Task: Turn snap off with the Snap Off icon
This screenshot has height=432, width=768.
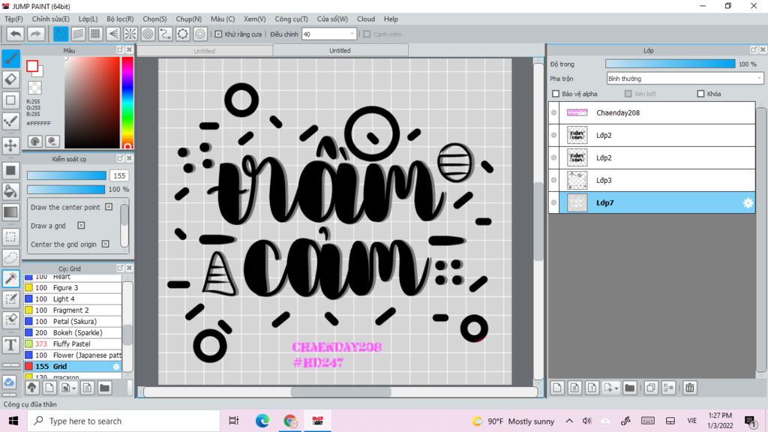Action: click(x=61, y=34)
